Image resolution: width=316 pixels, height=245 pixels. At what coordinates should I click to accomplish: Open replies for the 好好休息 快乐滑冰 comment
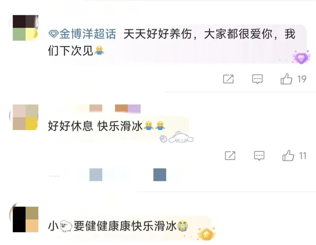259,156
